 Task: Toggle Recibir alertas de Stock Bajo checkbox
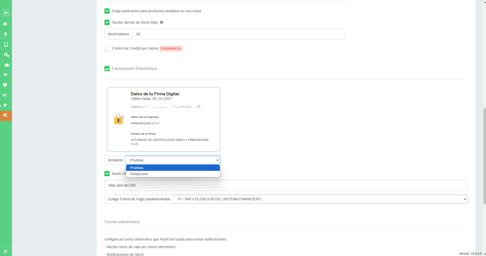click(107, 22)
